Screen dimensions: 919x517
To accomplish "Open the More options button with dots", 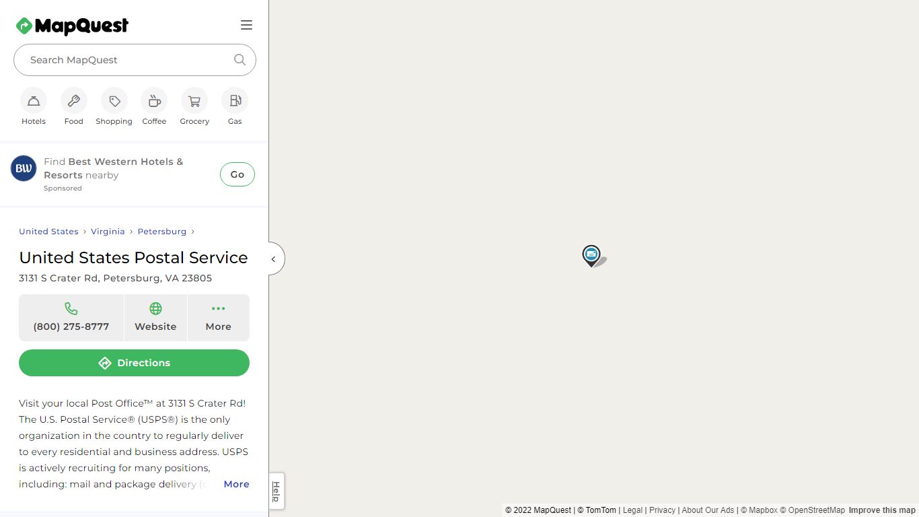I will pyautogui.click(x=219, y=318).
